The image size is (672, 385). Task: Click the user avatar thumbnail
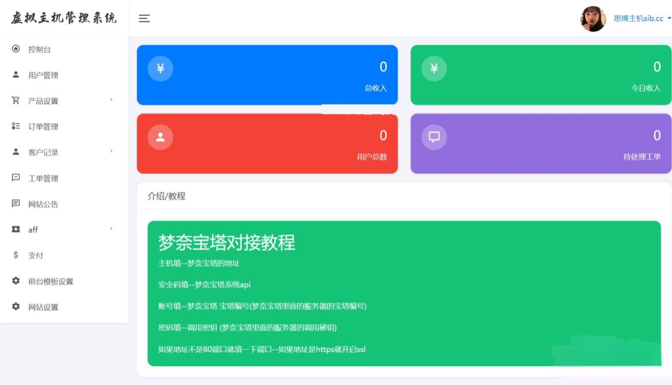[593, 18]
